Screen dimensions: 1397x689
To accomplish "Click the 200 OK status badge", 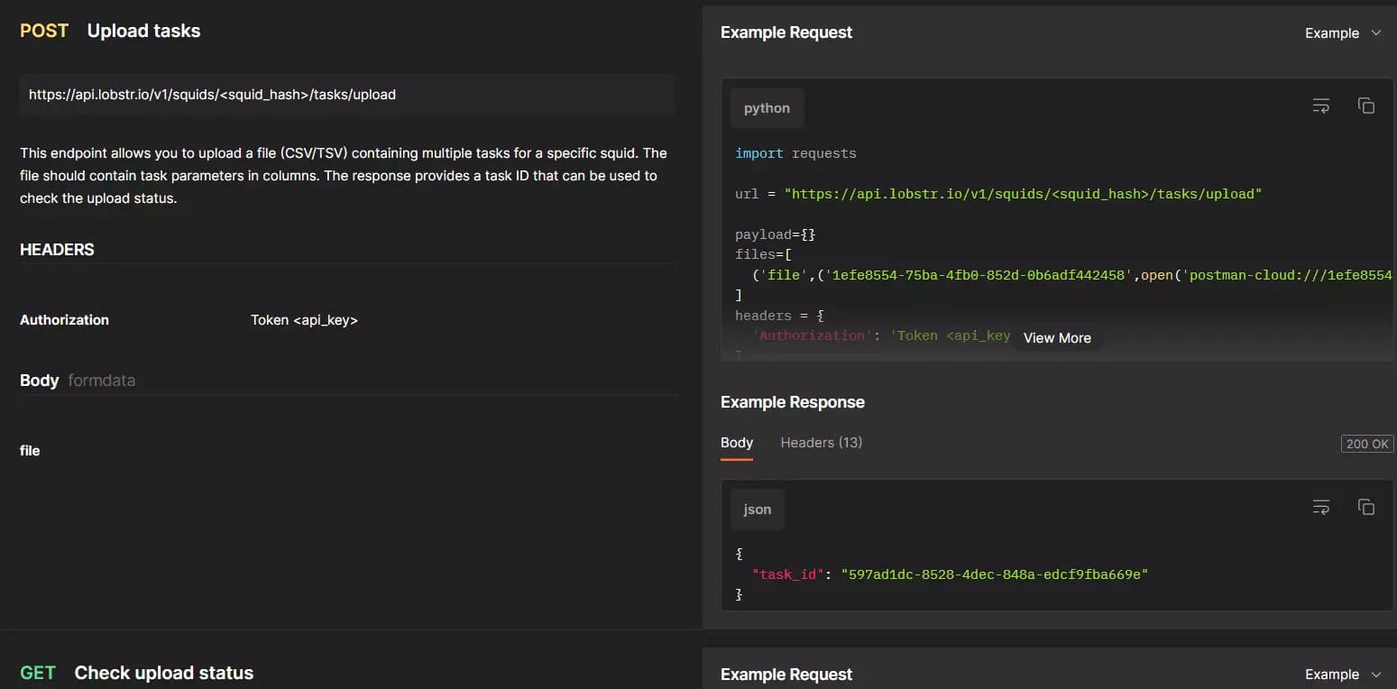I will [1367, 444].
